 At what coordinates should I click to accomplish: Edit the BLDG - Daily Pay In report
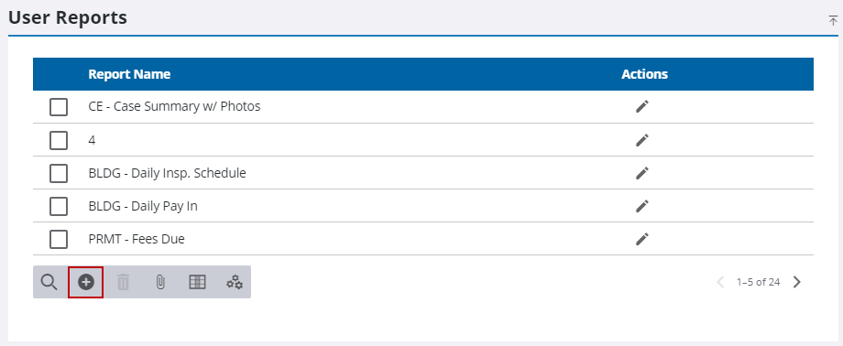642,206
